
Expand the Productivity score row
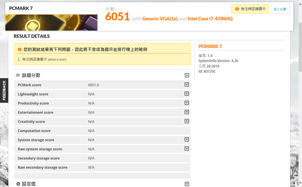tap(187, 103)
